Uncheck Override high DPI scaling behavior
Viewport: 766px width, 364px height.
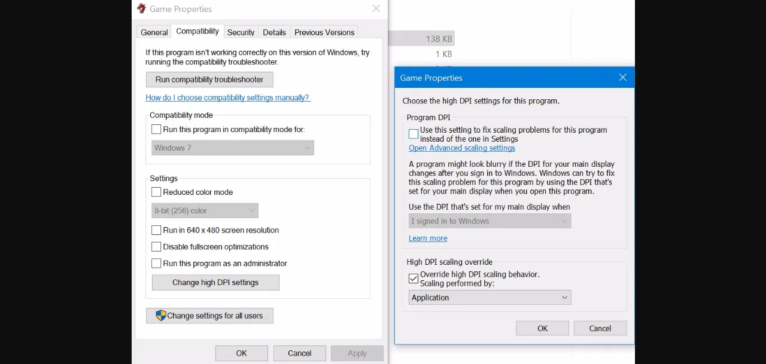pos(414,279)
